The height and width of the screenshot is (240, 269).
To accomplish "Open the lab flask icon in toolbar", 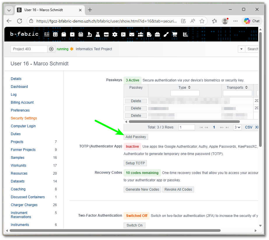I will pos(98,34).
